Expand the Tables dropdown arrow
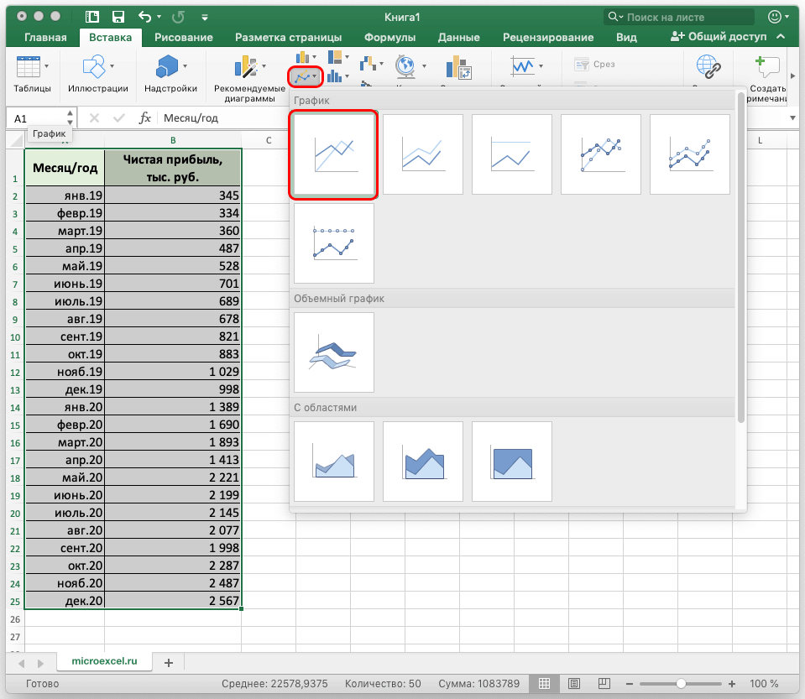Viewport: 805px width, 699px height. pos(47,66)
